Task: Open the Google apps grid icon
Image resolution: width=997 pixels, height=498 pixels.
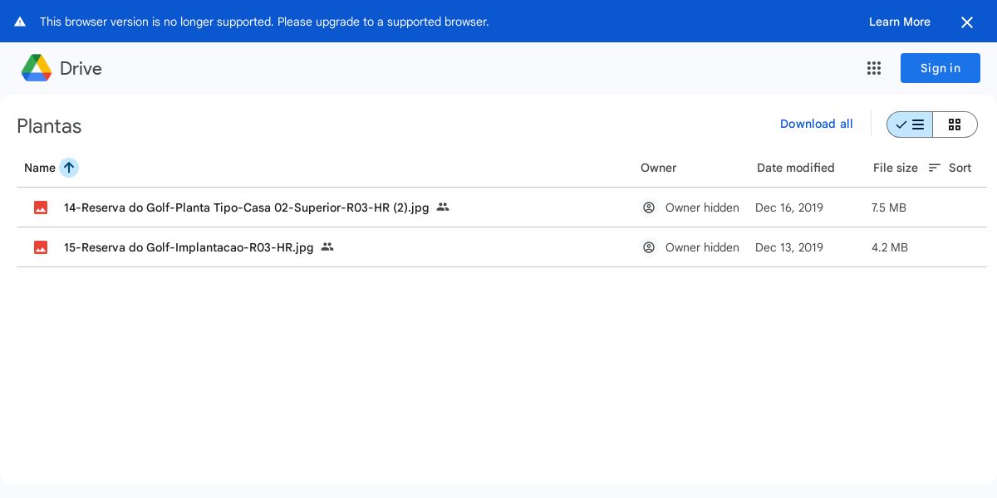Action: pyautogui.click(x=874, y=68)
